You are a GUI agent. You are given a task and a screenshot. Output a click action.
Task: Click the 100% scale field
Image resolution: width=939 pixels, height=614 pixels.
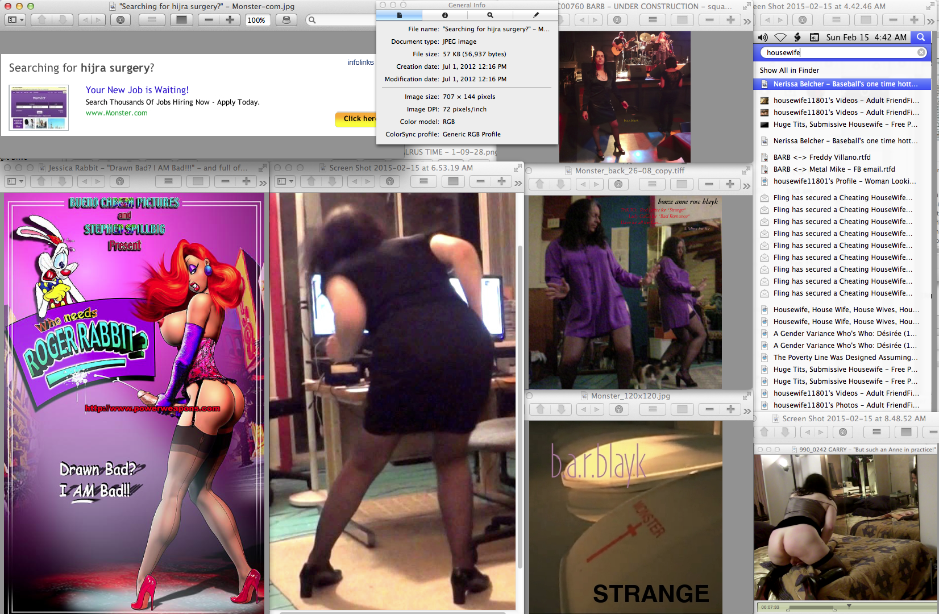(257, 20)
